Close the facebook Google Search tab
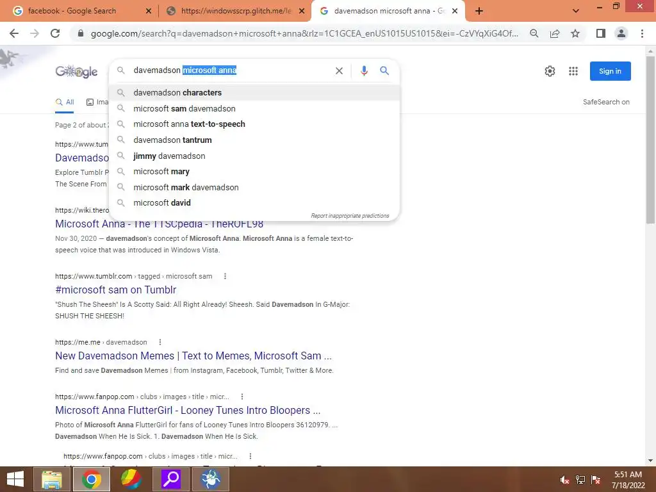Screen dimensions: 656x492 click(x=149, y=12)
